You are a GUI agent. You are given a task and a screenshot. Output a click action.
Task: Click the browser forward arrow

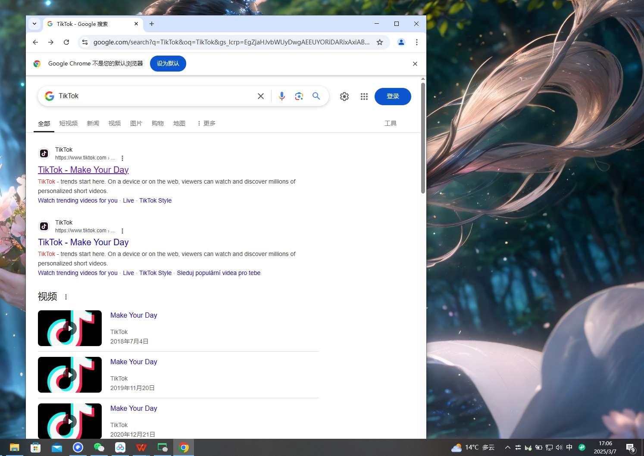[x=51, y=42]
